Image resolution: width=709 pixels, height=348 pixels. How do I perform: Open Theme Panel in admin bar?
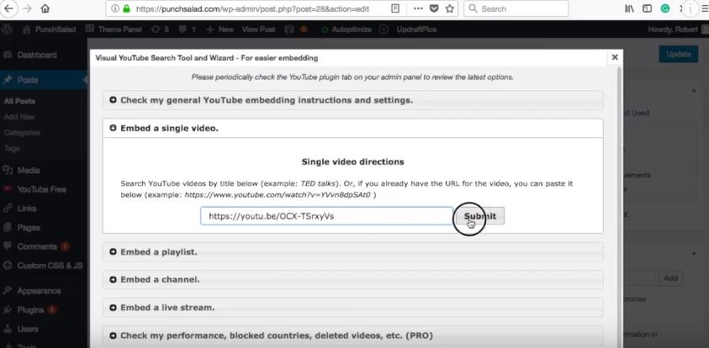[114, 29]
